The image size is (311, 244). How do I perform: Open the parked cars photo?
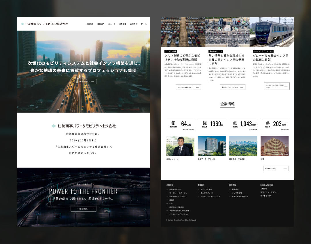click(183, 32)
